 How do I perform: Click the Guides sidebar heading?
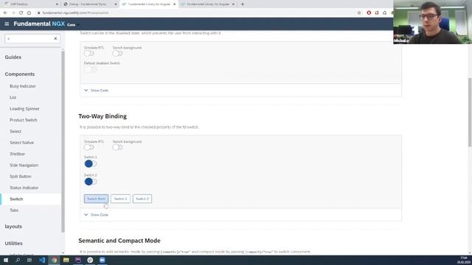[13, 57]
